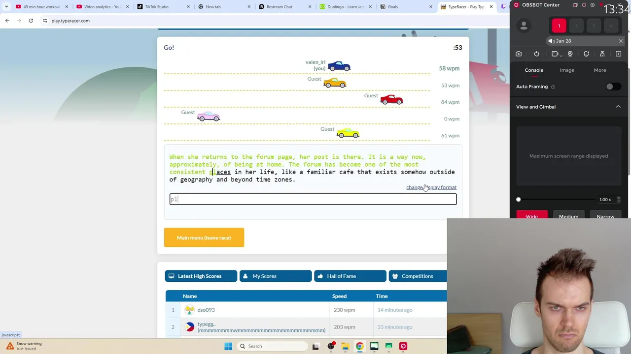This screenshot has height=354, width=631.
Task: Click the OBSBOT account avatar icon
Action: coord(524,26)
